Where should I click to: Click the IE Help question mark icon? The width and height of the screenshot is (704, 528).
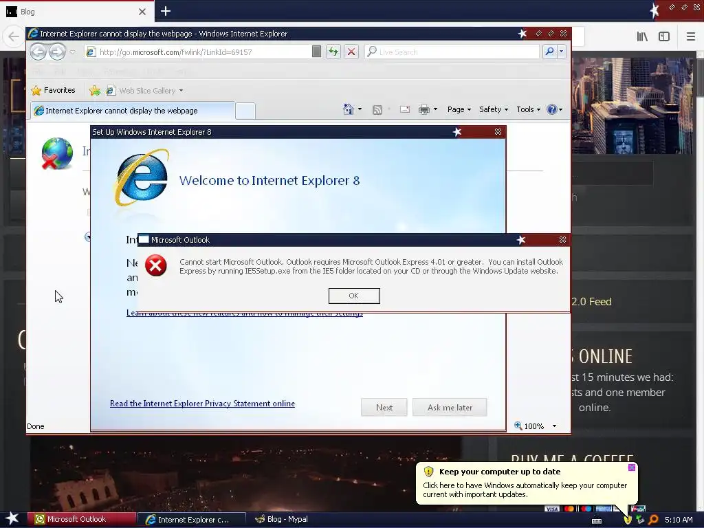(552, 109)
